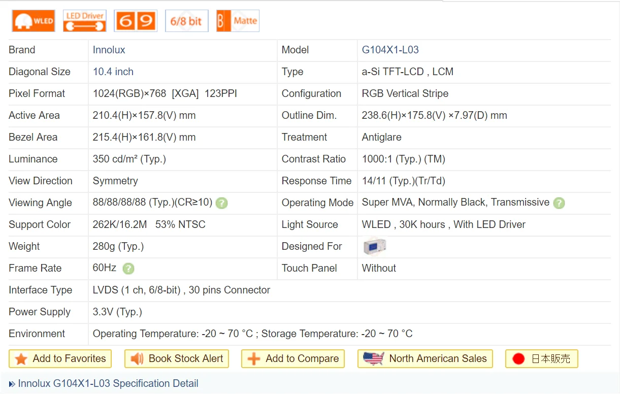Select the Touch Panel value Without
This screenshot has width=620, height=394.
379,268
